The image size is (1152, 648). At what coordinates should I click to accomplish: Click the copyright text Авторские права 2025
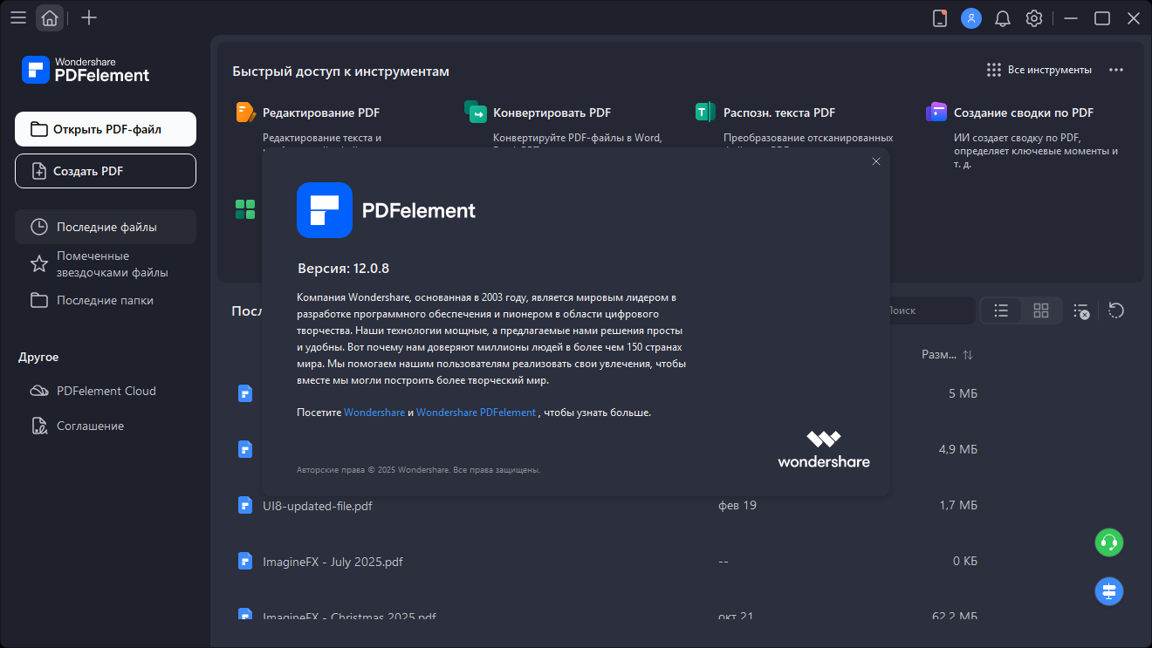pyautogui.click(x=419, y=470)
